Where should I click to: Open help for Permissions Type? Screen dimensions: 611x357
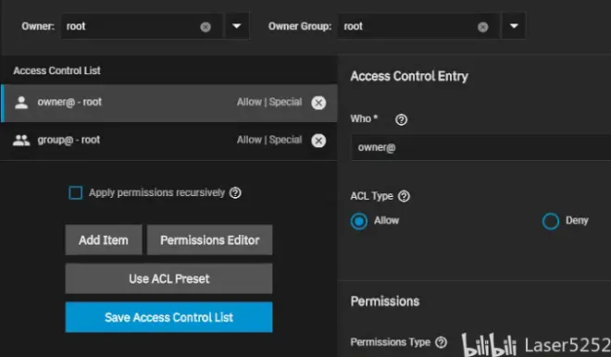click(x=441, y=342)
